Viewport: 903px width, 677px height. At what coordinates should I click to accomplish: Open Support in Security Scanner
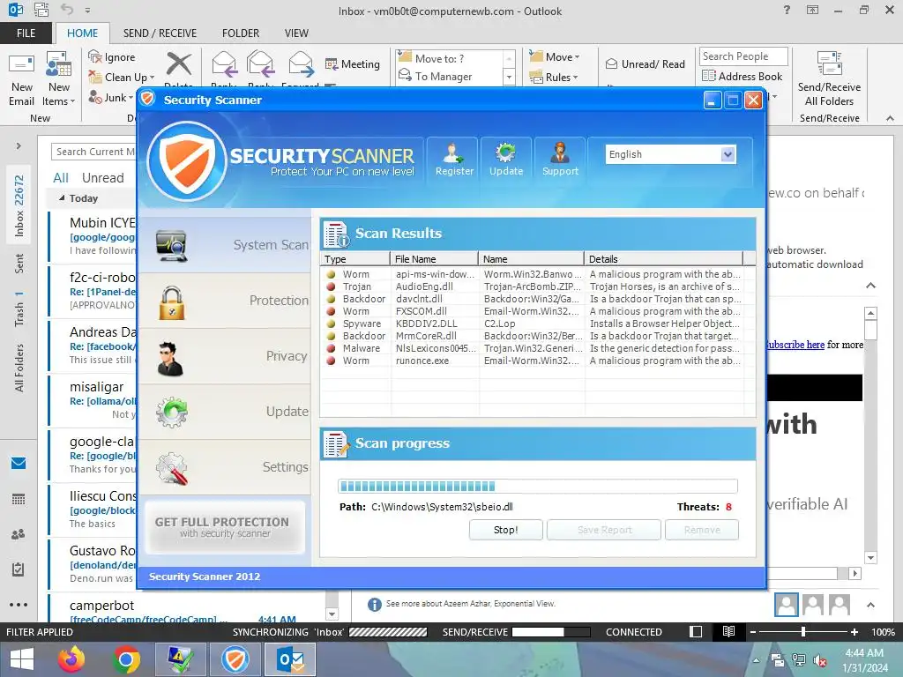(560, 160)
